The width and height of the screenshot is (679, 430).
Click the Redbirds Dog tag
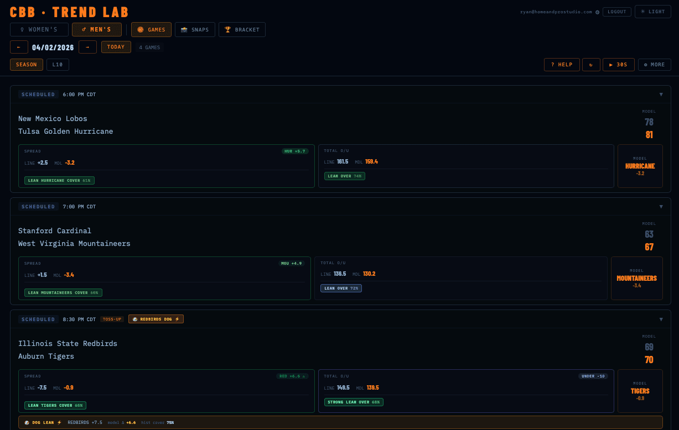pyautogui.click(x=156, y=319)
